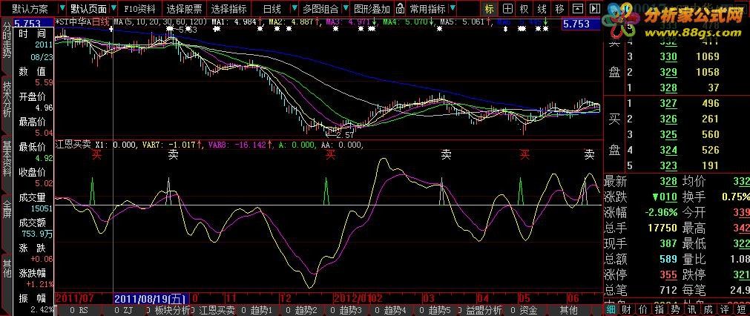Select the 细 detail tab in quote panel
The height and width of the screenshot is (316, 750).
point(611,310)
